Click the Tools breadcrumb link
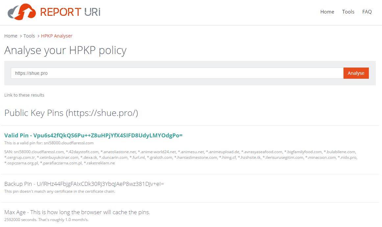 (29, 36)
